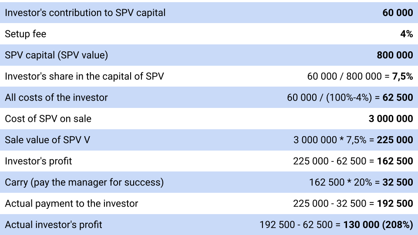Click the "All costs of the investor" label
Viewport: 418px width, 235px height.
(x=56, y=97)
